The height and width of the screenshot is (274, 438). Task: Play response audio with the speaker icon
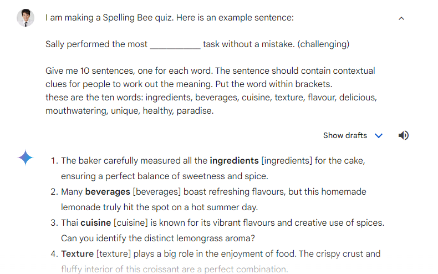(x=404, y=135)
